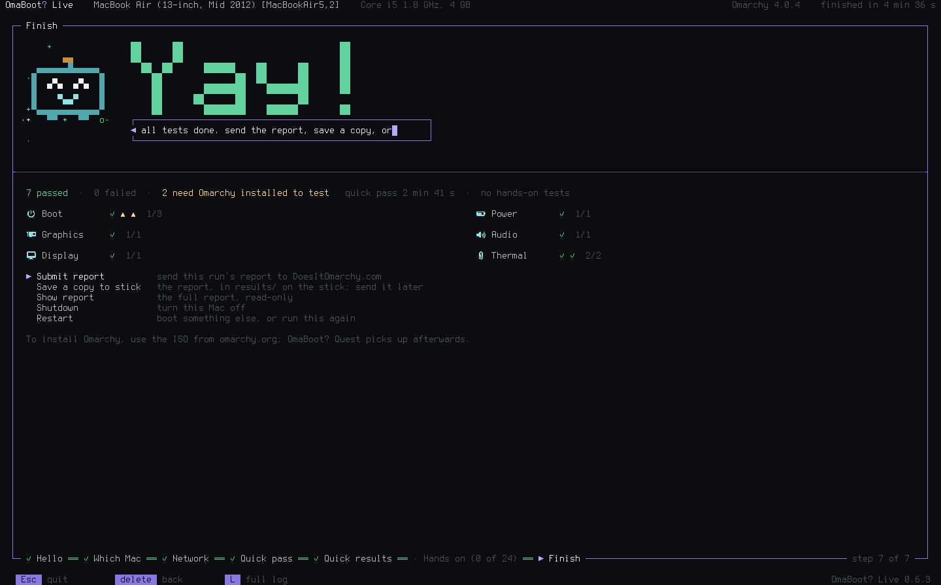Click the 'To install Omarchy' hint line
Screen dimensions: 941x585
pos(248,339)
